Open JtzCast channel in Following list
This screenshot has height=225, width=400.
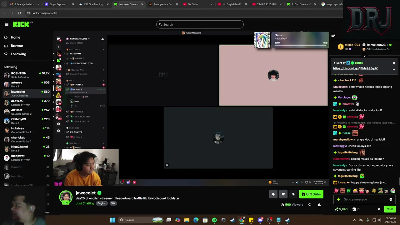point(27,112)
